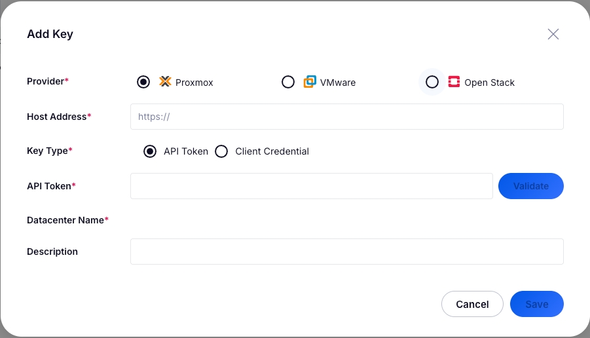Choose the Open Stack radio button
Image resolution: width=590 pixels, height=338 pixels.
click(432, 82)
